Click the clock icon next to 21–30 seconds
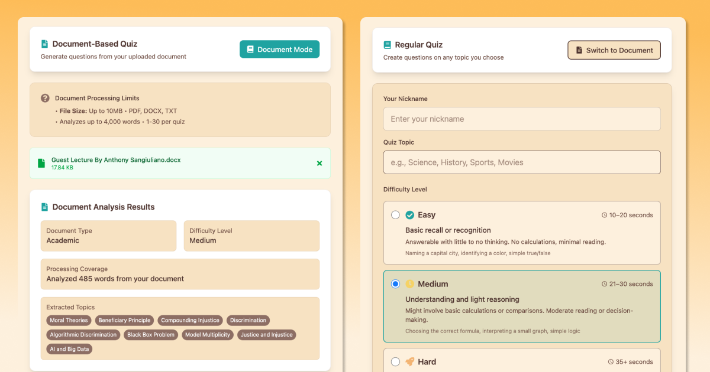This screenshot has width=710, height=372. click(604, 284)
